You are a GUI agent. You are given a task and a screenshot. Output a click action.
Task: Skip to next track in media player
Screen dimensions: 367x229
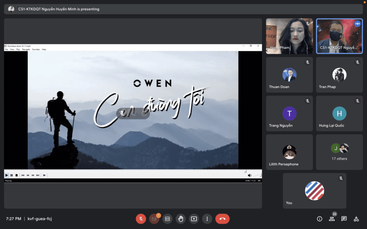[38, 175]
